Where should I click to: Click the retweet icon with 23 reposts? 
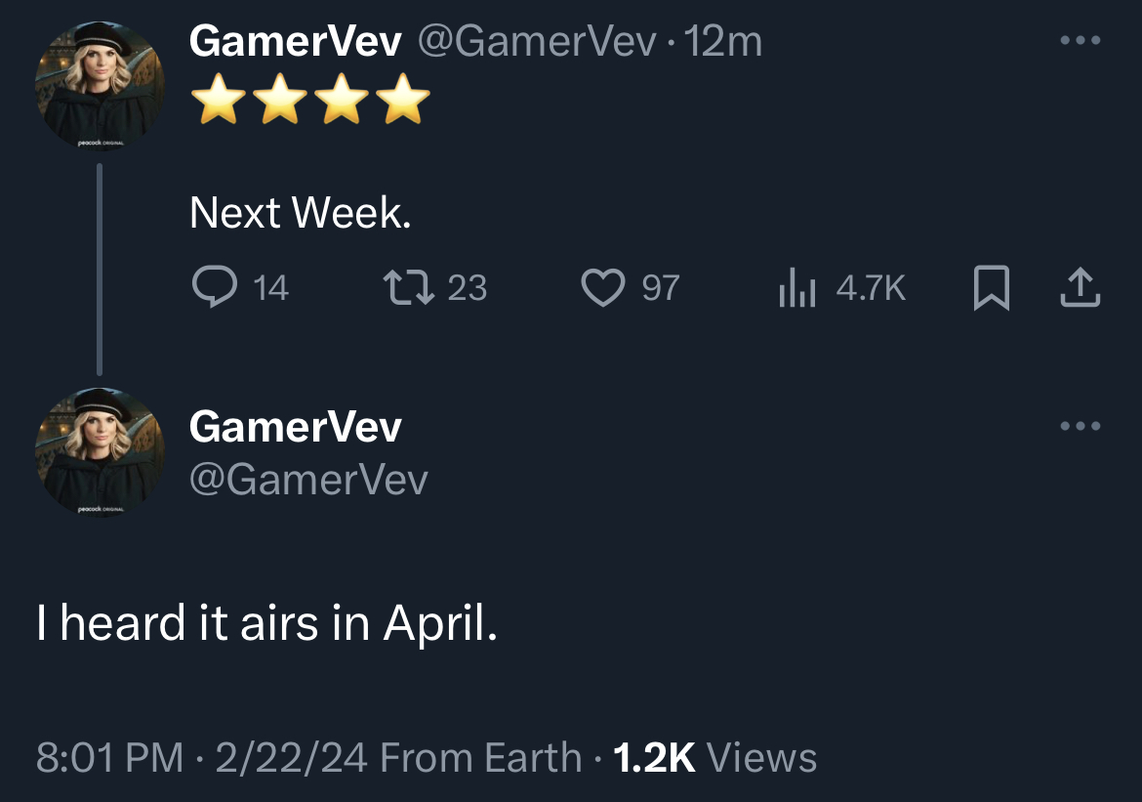tap(409, 287)
